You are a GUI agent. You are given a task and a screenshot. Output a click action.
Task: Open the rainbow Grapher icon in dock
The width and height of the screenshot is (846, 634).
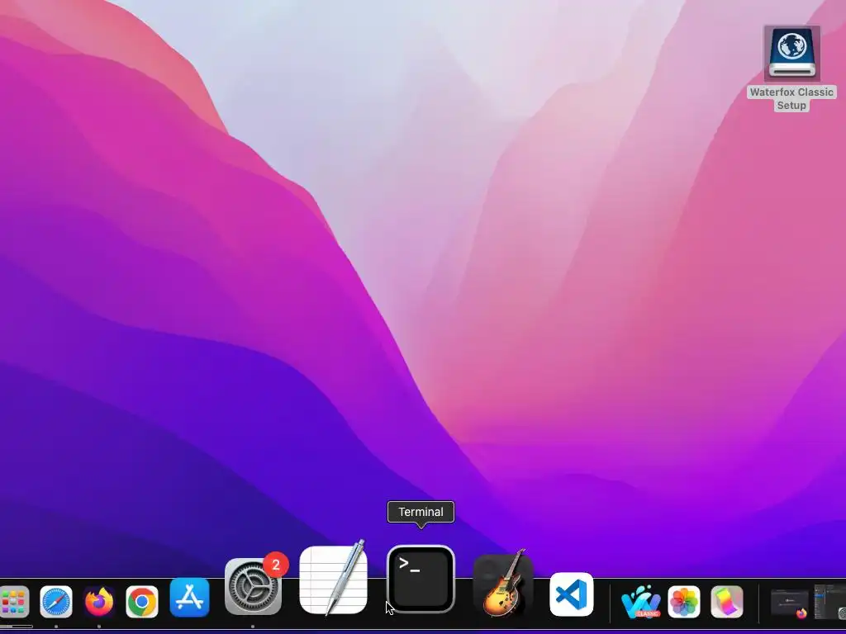pyautogui.click(x=727, y=602)
